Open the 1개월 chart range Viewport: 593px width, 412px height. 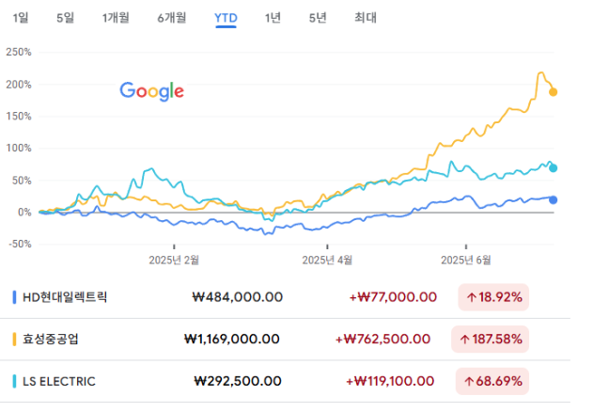tap(116, 18)
